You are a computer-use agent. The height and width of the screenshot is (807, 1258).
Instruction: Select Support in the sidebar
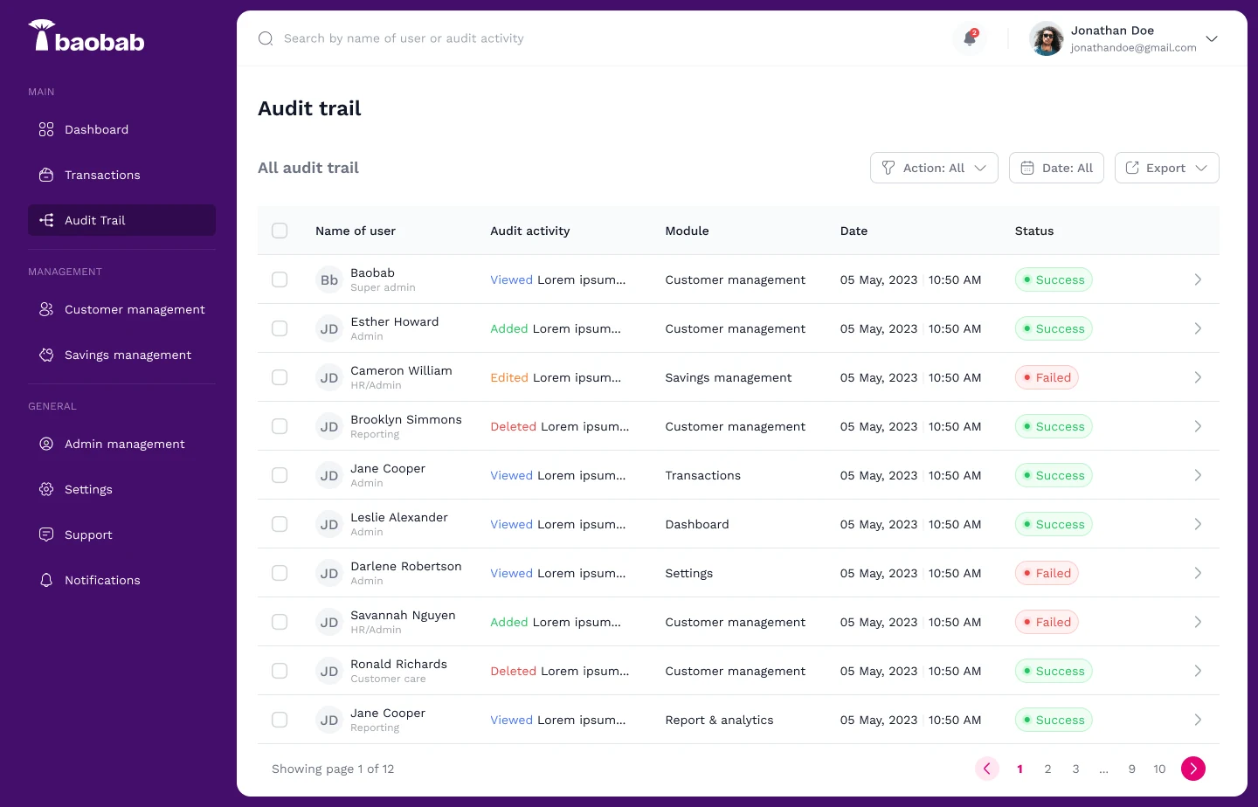121,535
